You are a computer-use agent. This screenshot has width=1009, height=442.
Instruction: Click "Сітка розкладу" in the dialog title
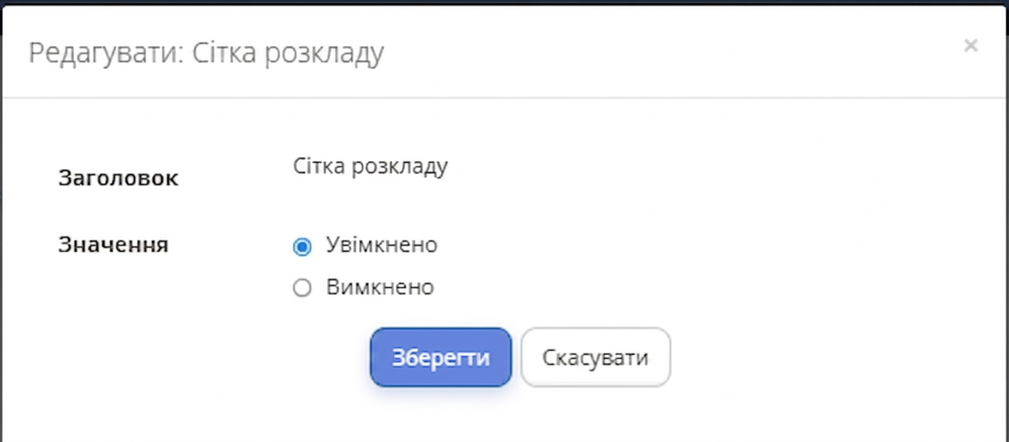tap(288, 53)
